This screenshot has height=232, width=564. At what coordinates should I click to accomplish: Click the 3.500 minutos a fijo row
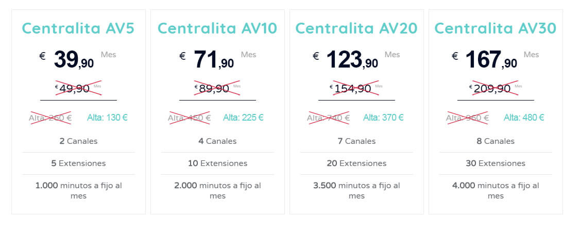(356, 191)
